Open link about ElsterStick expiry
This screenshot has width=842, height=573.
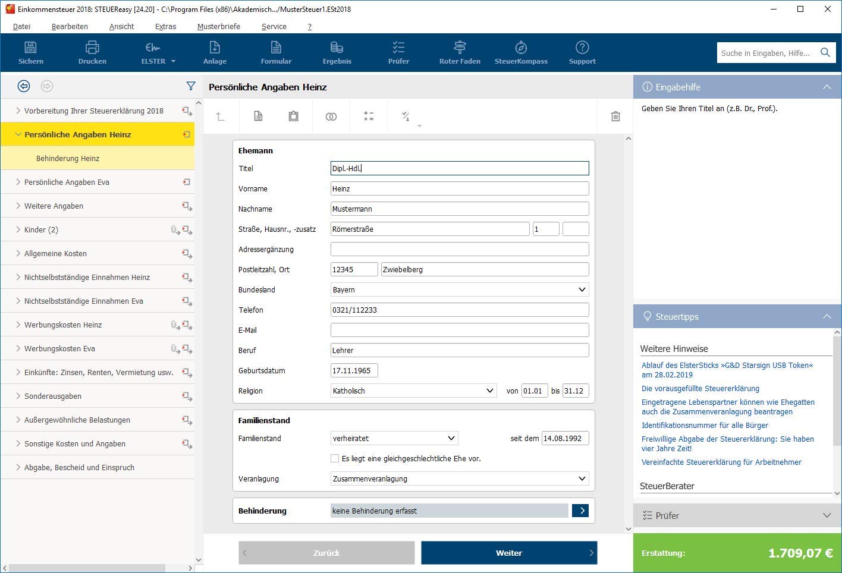(x=727, y=370)
